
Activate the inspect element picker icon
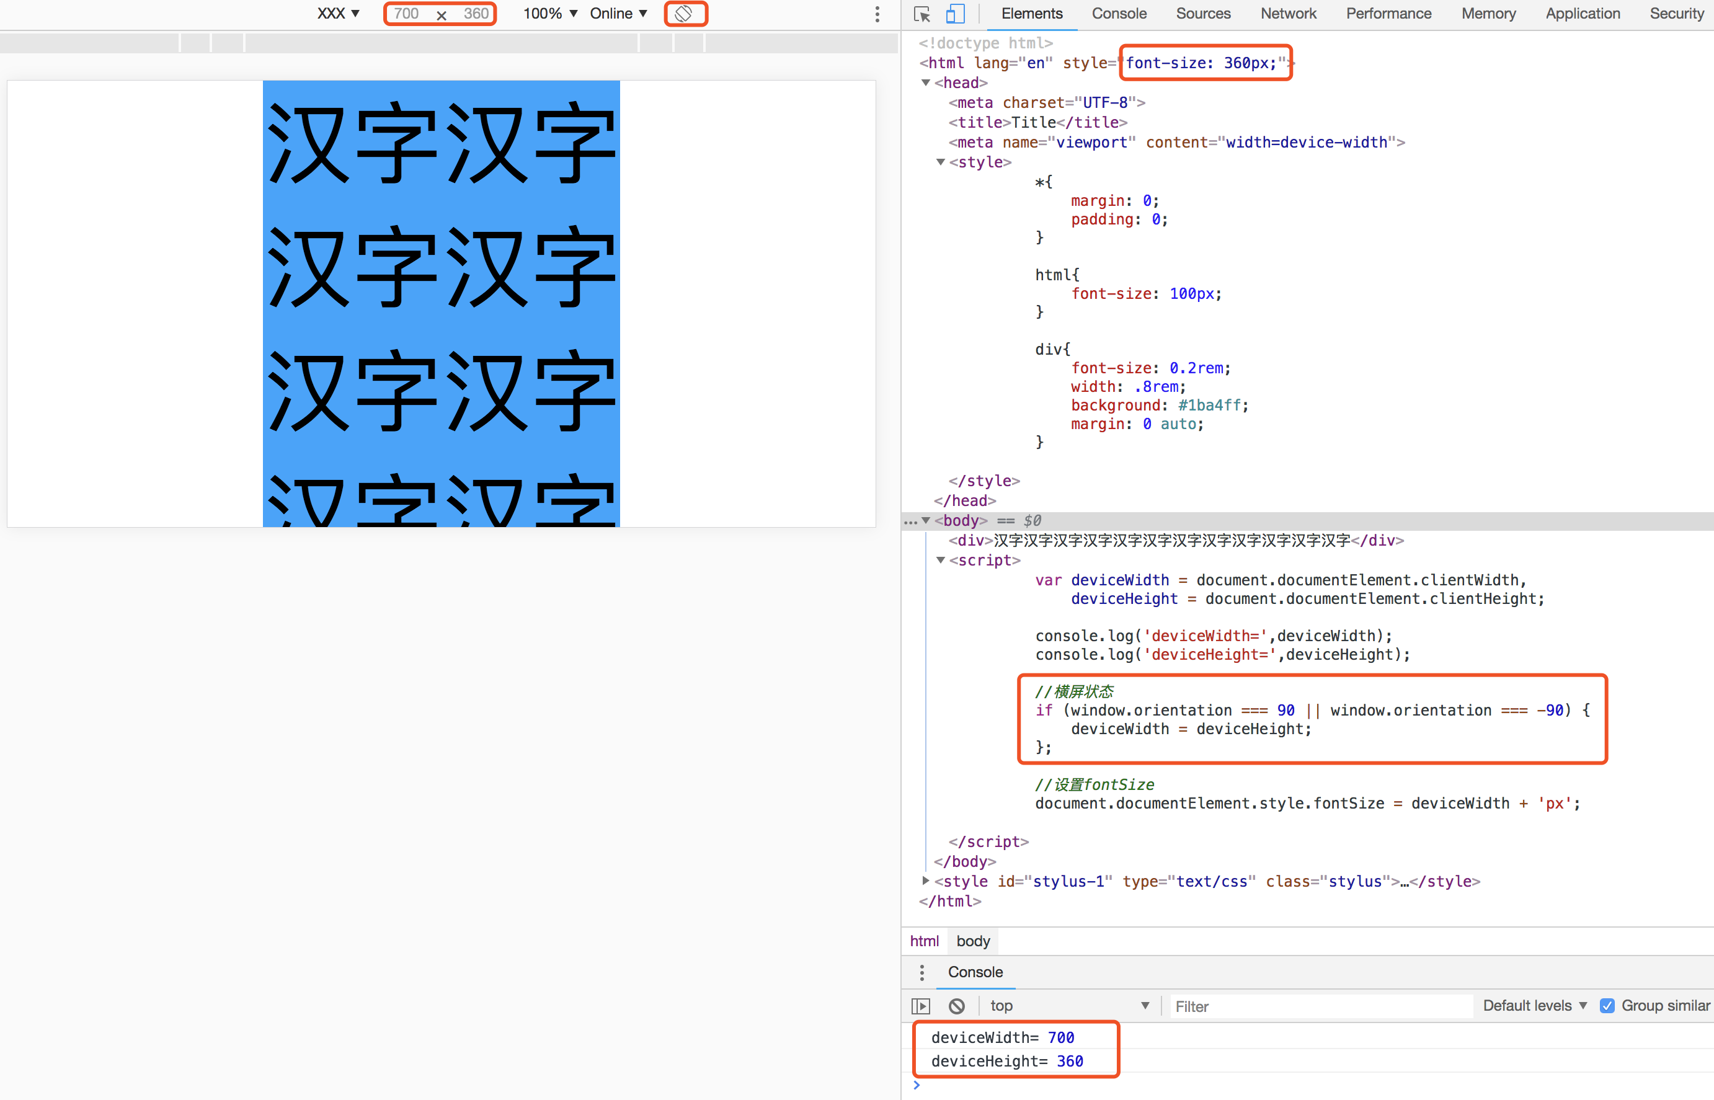click(x=922, y=14)
